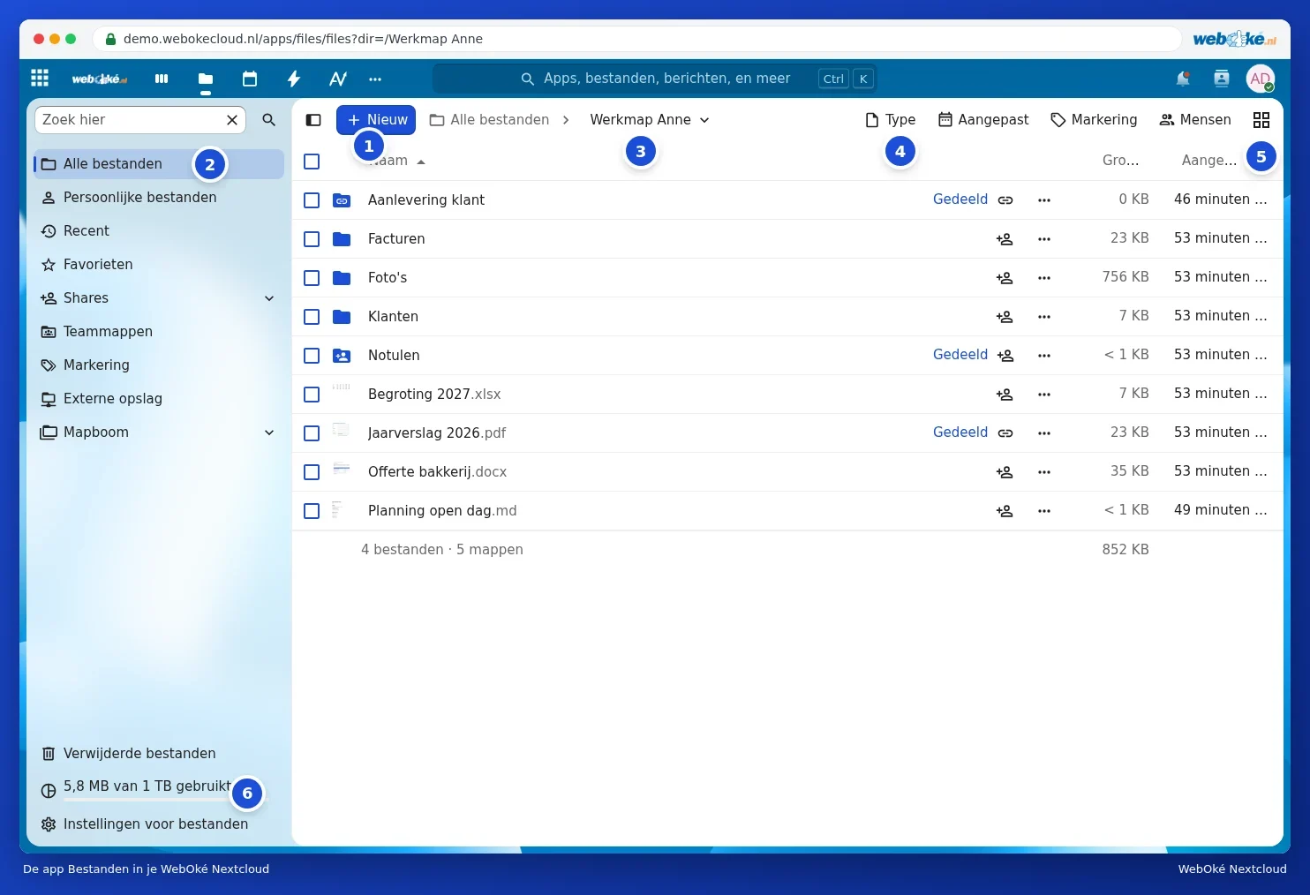Open the Activity lightning bolt icon
Image resolution: width=1310 pixels, height=895 pixels.
point(294,79)
